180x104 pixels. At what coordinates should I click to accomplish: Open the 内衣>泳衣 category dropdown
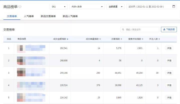tap(87, 6)
